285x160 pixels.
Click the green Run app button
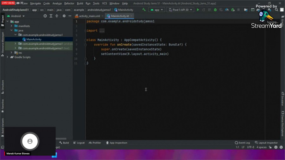[x=198, y=10]
